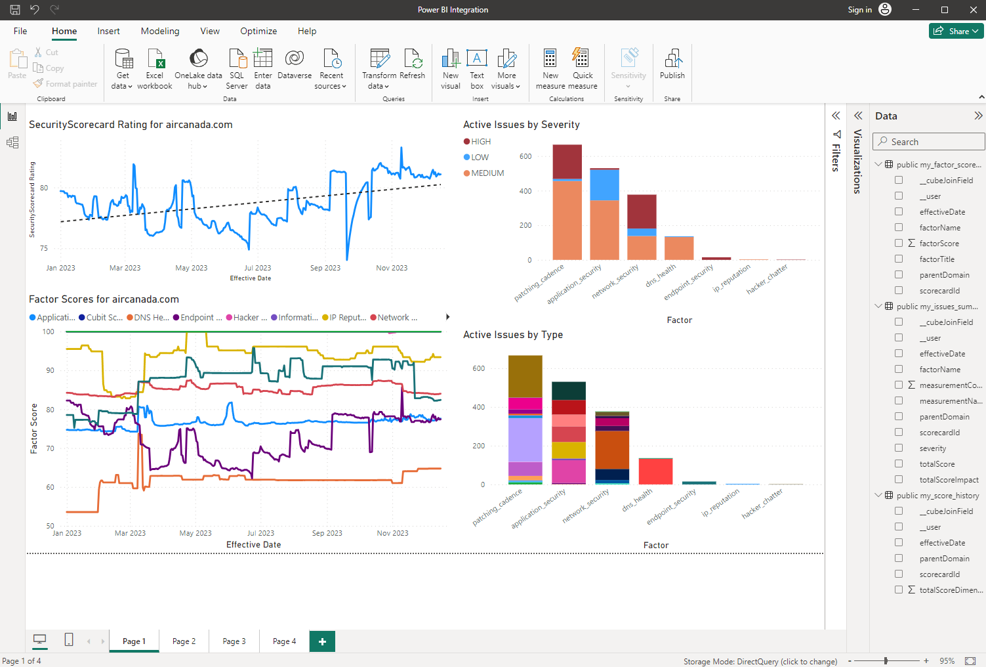Check the measurementNa... field

pyautogui.click(x=899, y=400)
